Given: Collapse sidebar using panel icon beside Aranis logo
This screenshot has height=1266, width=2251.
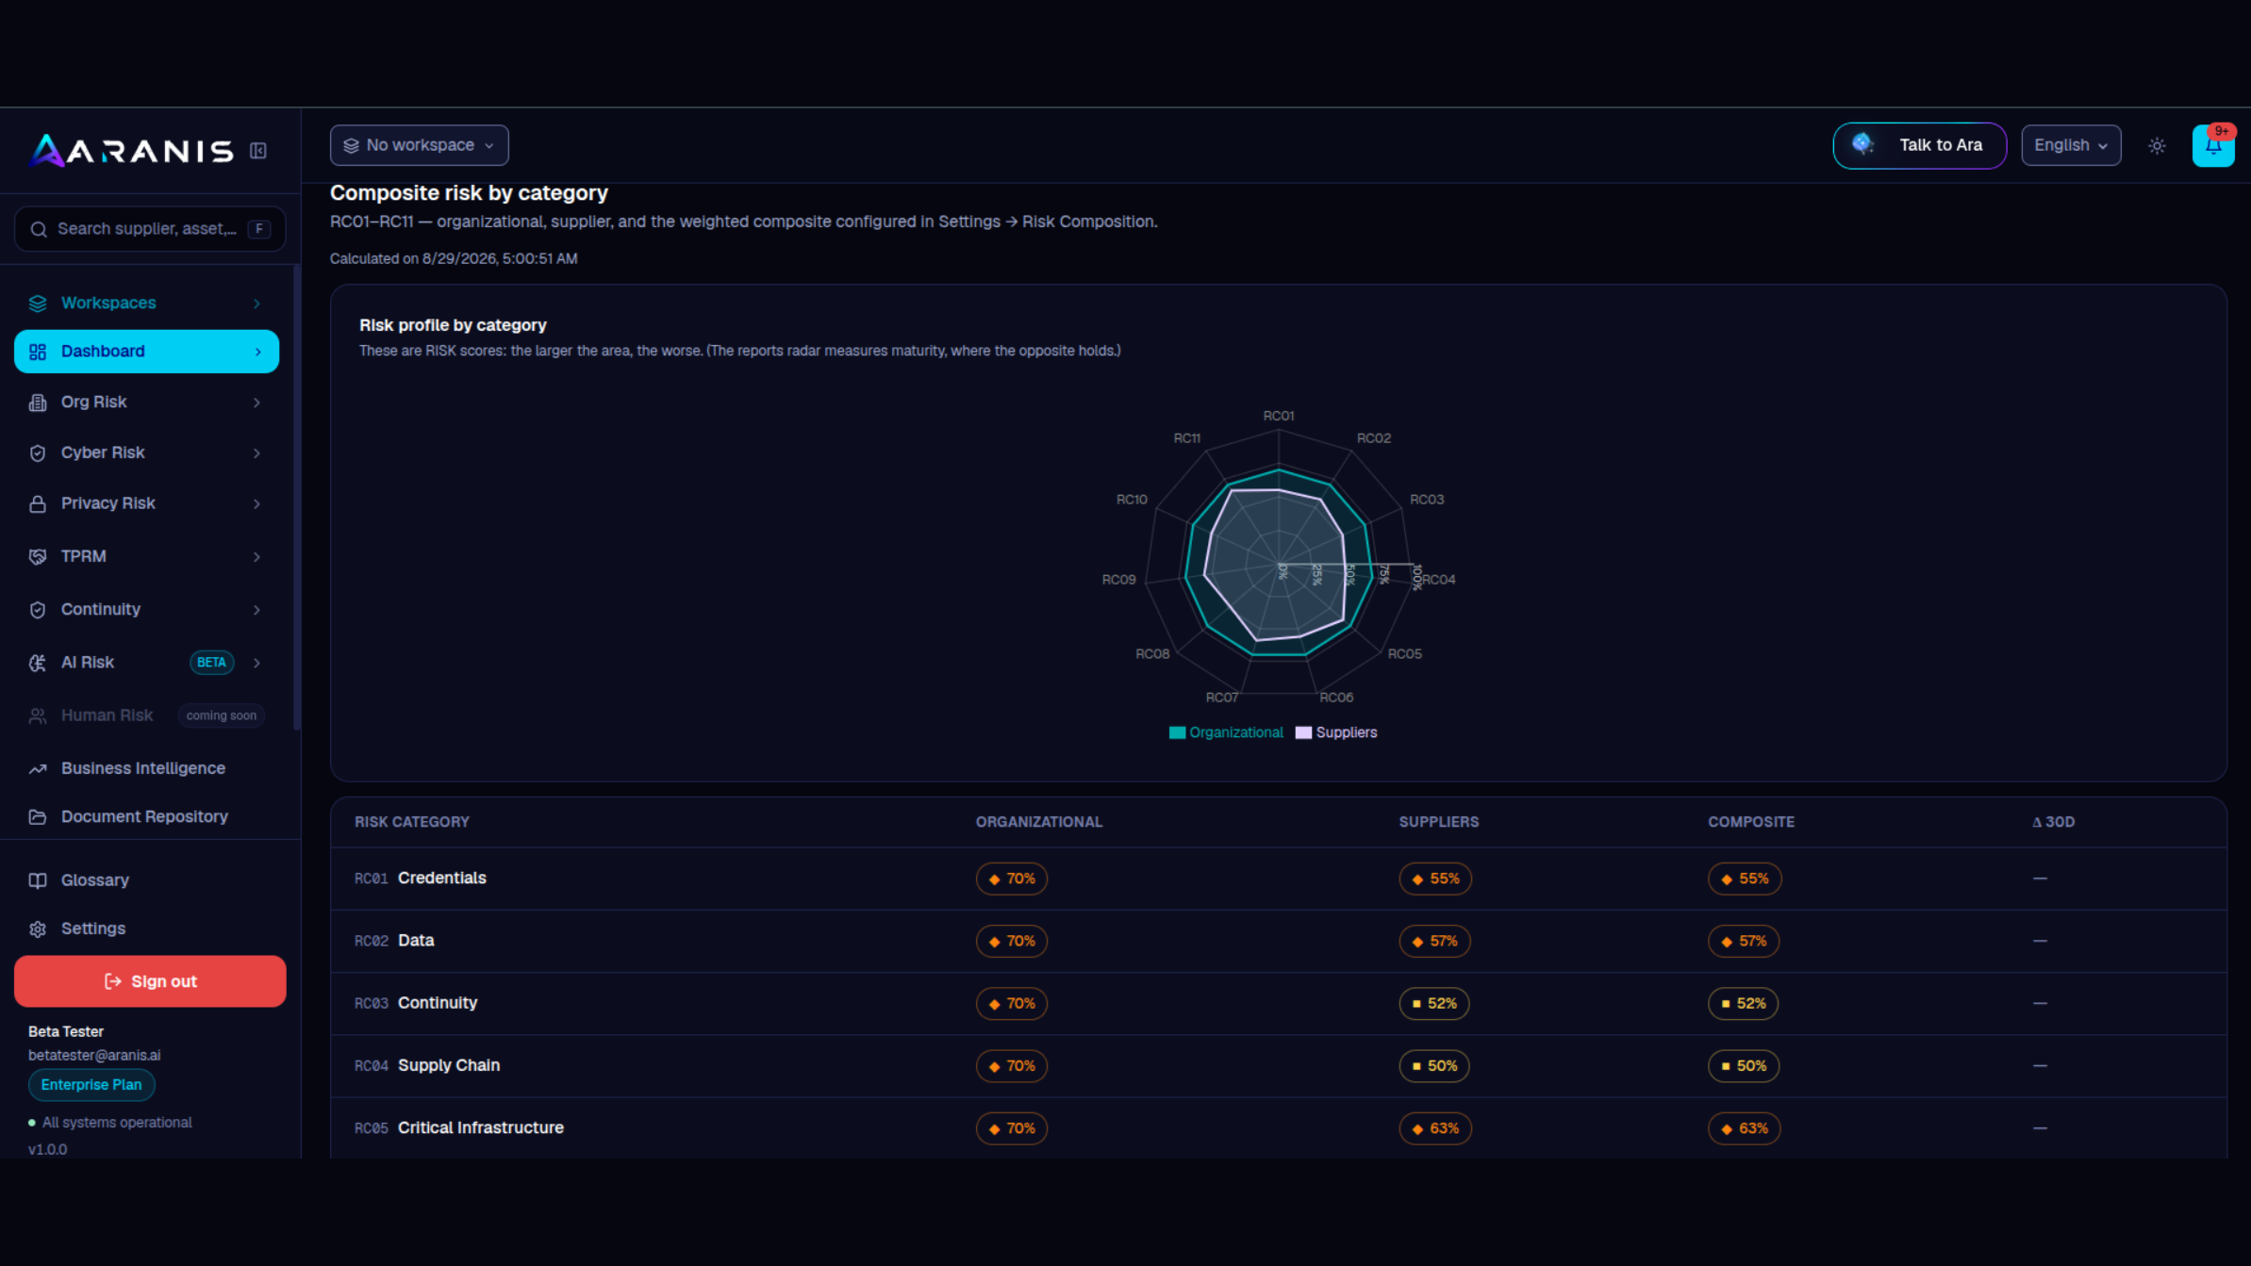Looking at the screenshot, I should click(x=258, y=151).
